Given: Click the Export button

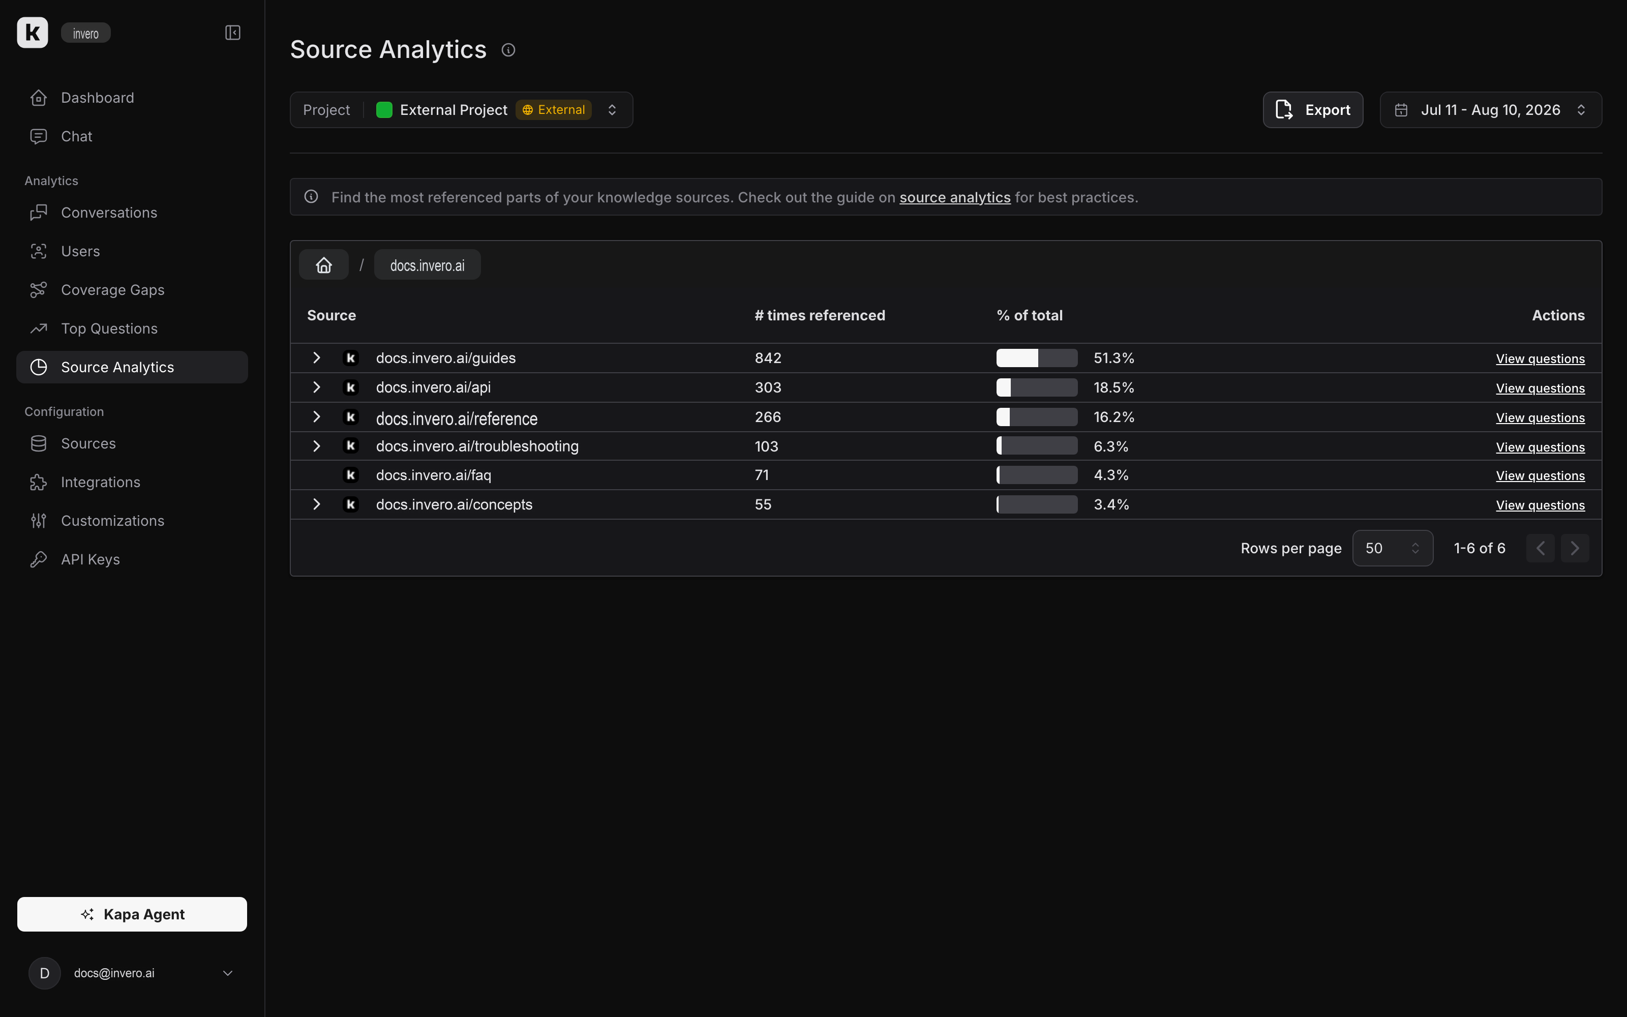Looking at the screenshot, I should tap(1312, 110).
